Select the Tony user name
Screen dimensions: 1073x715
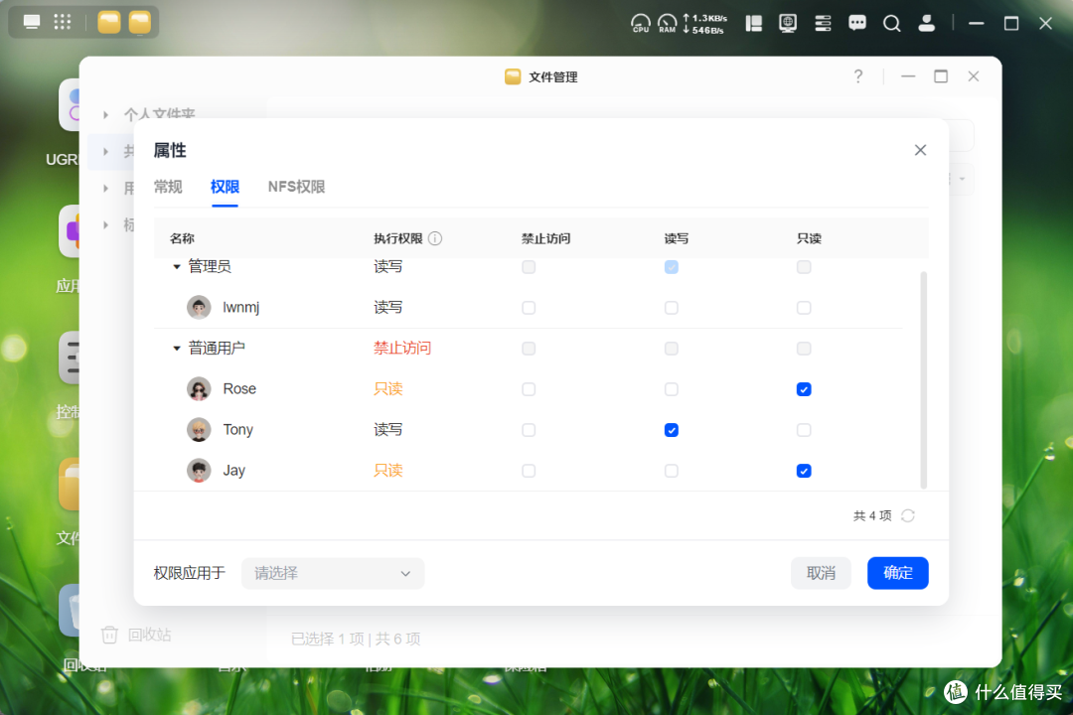[x=238, y=430]
